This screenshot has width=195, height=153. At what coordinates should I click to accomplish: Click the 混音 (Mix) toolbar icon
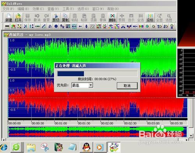94,18
